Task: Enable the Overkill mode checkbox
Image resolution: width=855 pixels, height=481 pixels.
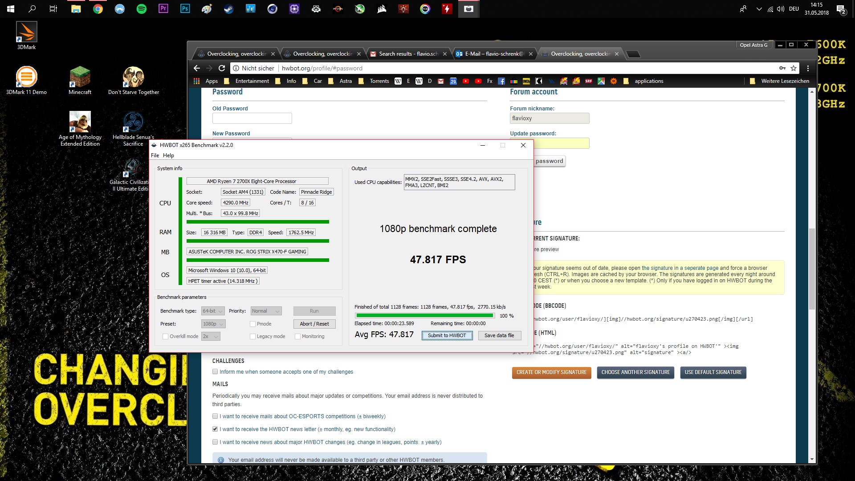Action: coord(165,336)
